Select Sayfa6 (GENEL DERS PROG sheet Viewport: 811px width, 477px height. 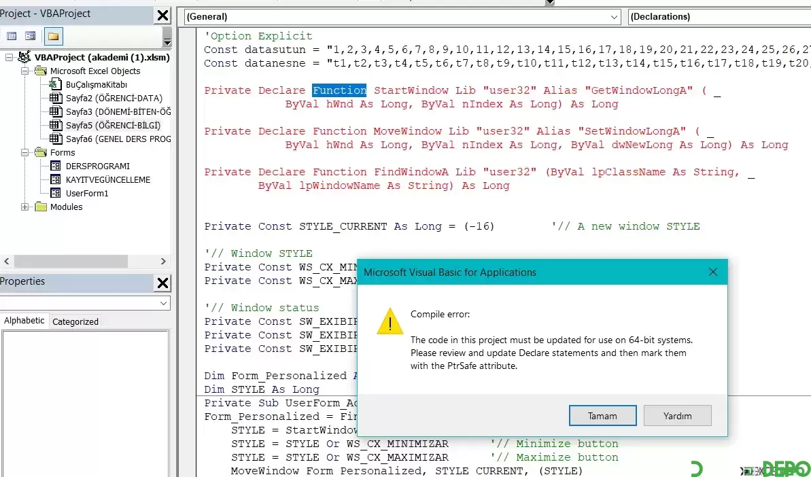[118, 139]
